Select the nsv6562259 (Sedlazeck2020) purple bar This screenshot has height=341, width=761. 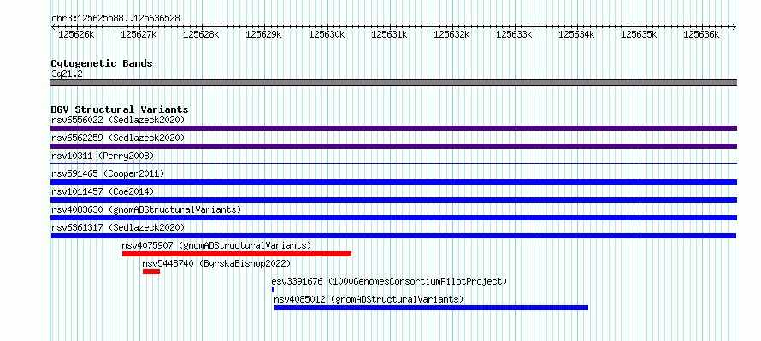(x=393, y=146)
